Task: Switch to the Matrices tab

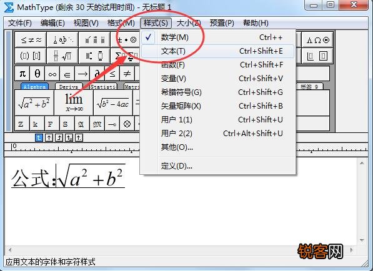Action: (132, 86)
